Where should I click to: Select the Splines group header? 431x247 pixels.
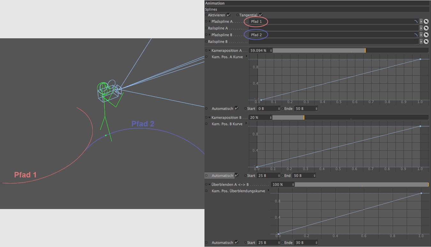tap(211, 10)
